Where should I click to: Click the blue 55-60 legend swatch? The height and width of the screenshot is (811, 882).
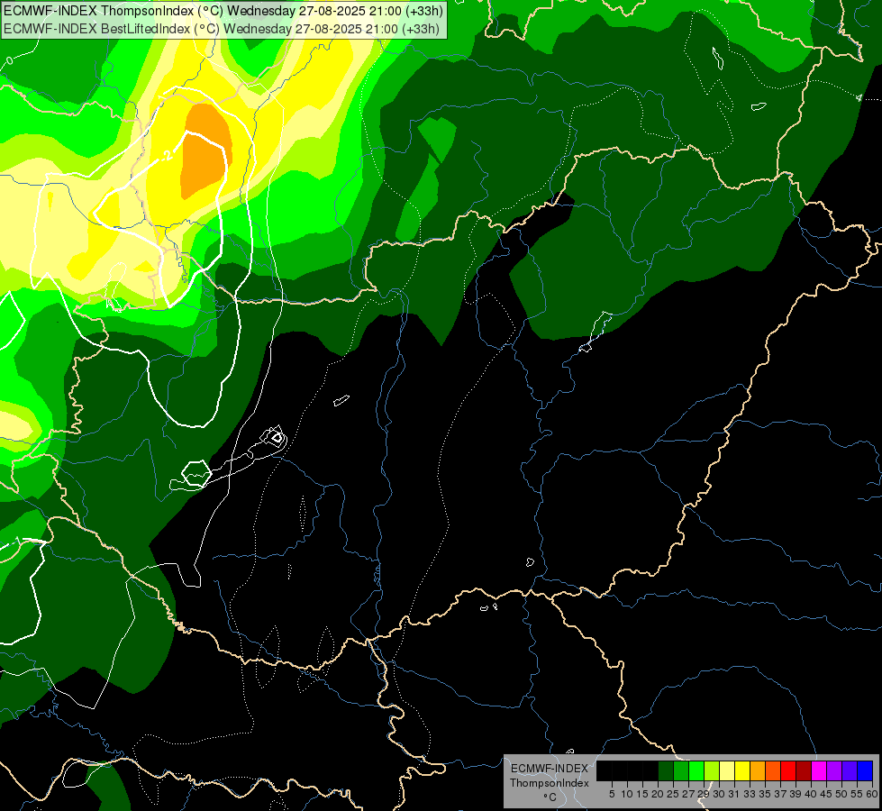click(865, 770)
